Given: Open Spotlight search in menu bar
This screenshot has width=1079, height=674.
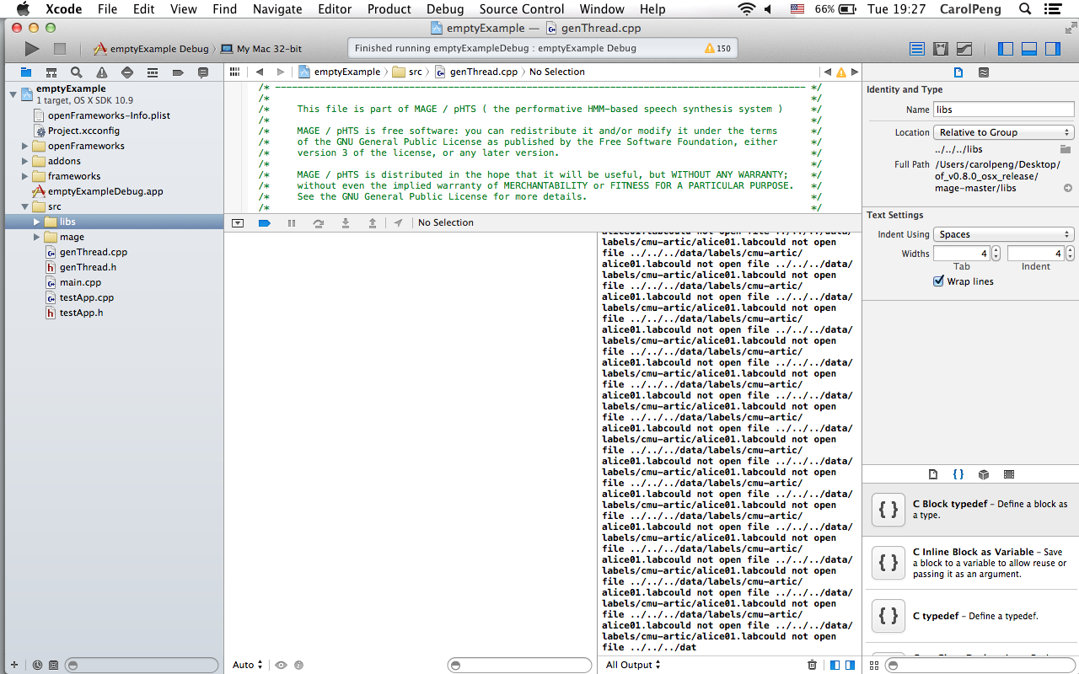Looking at the screenshot, I should pyautogui.click(x=1025, y=9).
